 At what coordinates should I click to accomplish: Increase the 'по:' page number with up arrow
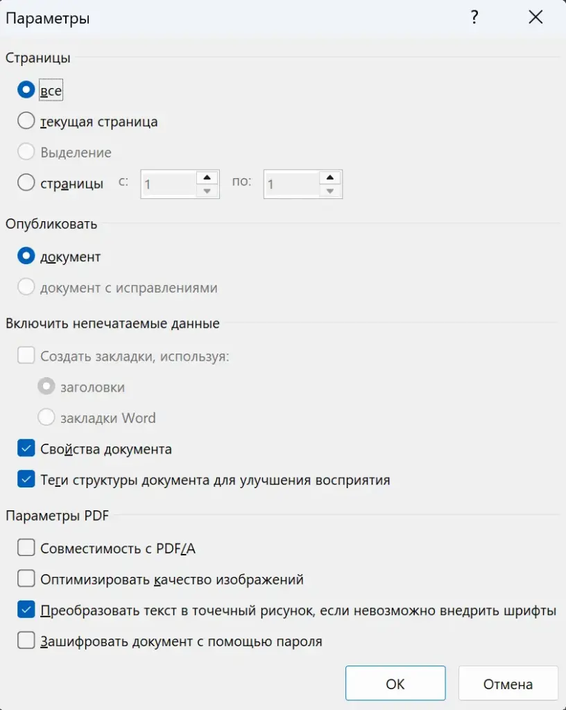[x=330, y=177]
